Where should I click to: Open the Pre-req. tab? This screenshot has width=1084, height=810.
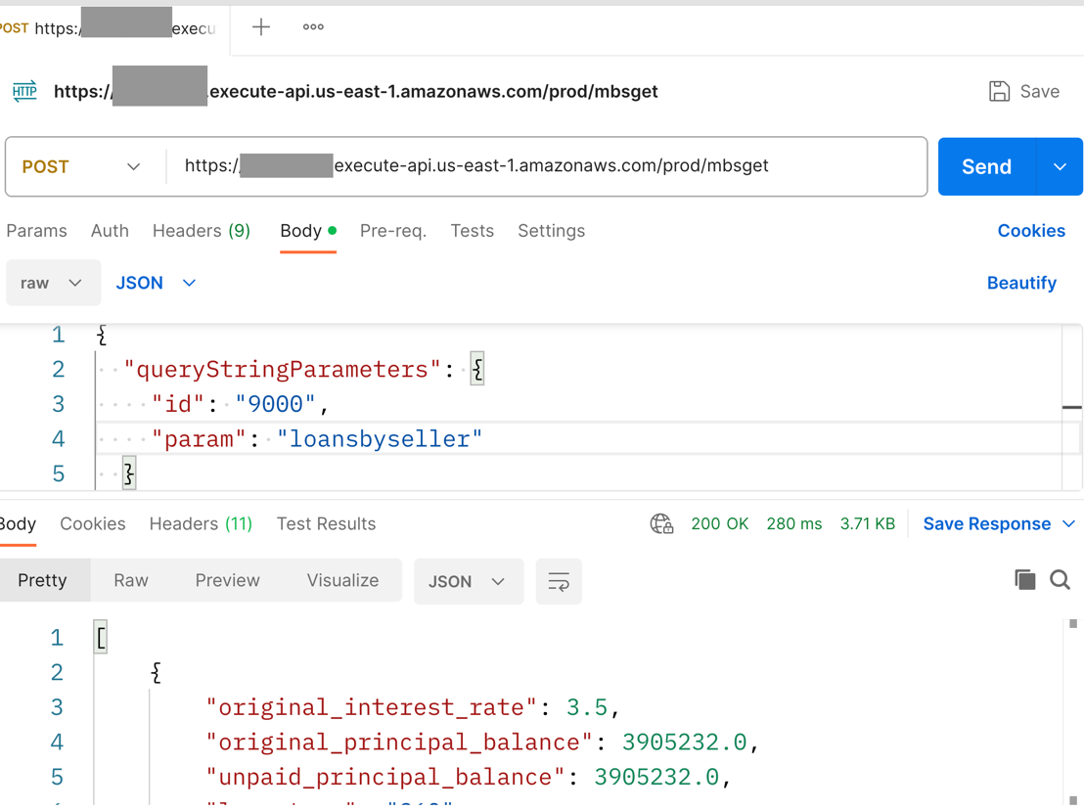pyautogui.click(x=392, y=231)
